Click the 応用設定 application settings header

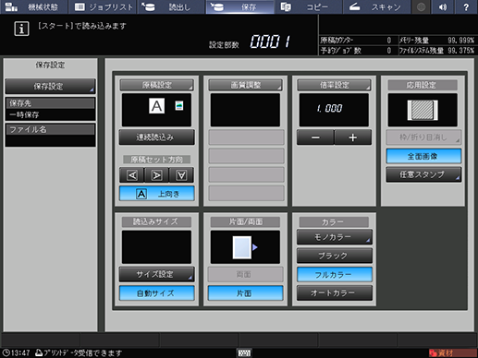(423, 85)
